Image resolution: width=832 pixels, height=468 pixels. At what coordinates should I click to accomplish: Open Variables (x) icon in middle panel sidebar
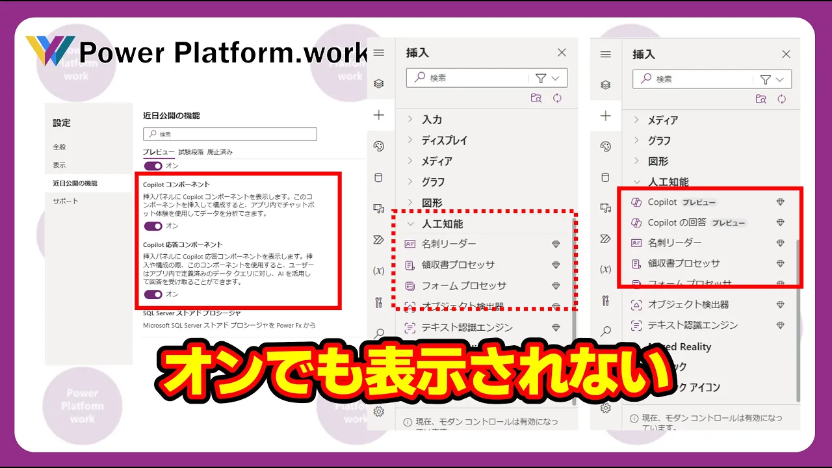pos(379,271)
